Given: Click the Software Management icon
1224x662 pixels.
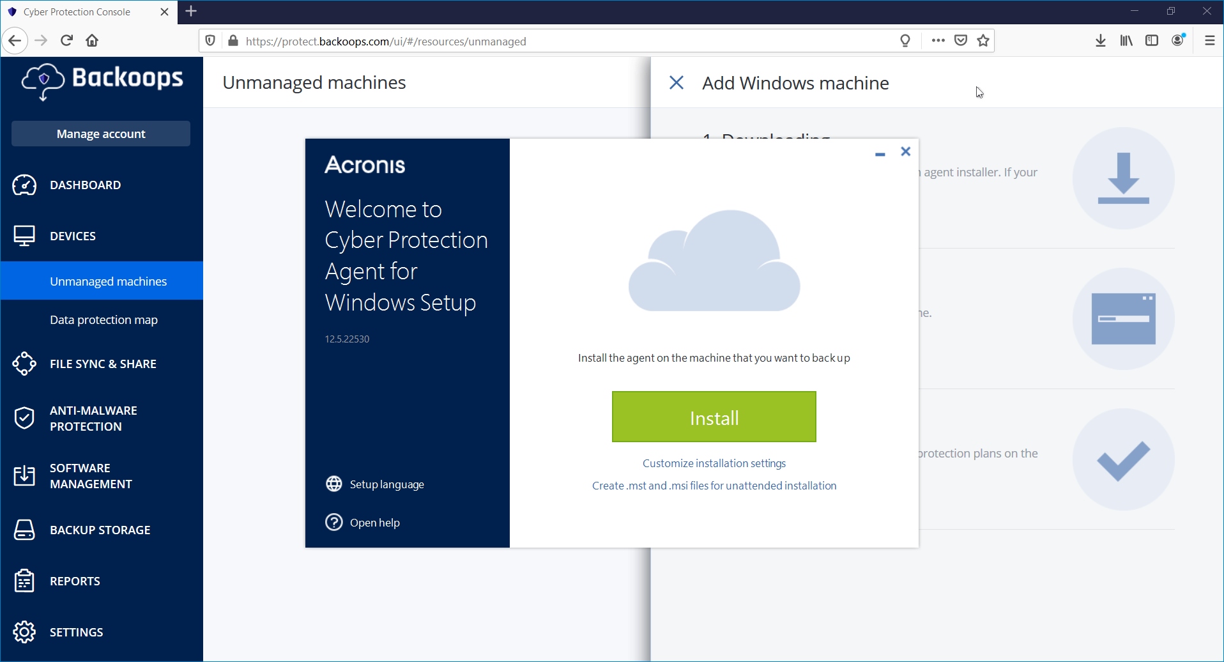Looking at the screenshot, I should (24, 476).
